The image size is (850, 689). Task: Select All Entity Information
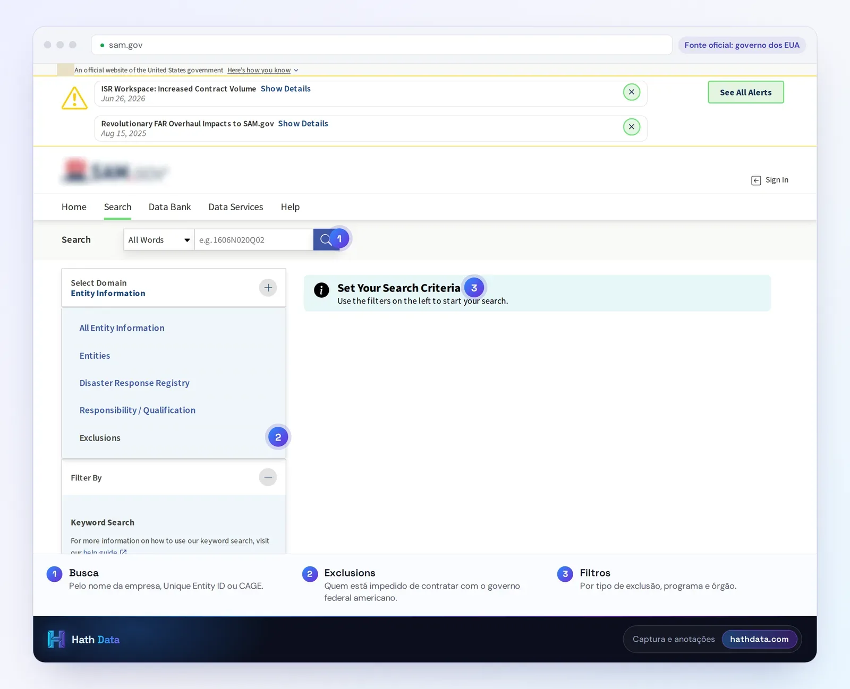(122, 328)
